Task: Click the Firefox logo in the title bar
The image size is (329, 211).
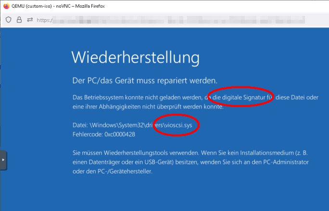Action: coord(6,6)
